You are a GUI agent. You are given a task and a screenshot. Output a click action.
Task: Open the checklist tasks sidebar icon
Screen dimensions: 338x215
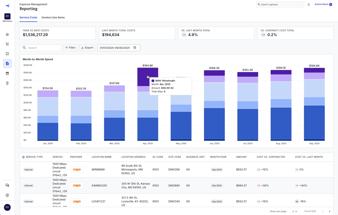click(x=7, y=54)
